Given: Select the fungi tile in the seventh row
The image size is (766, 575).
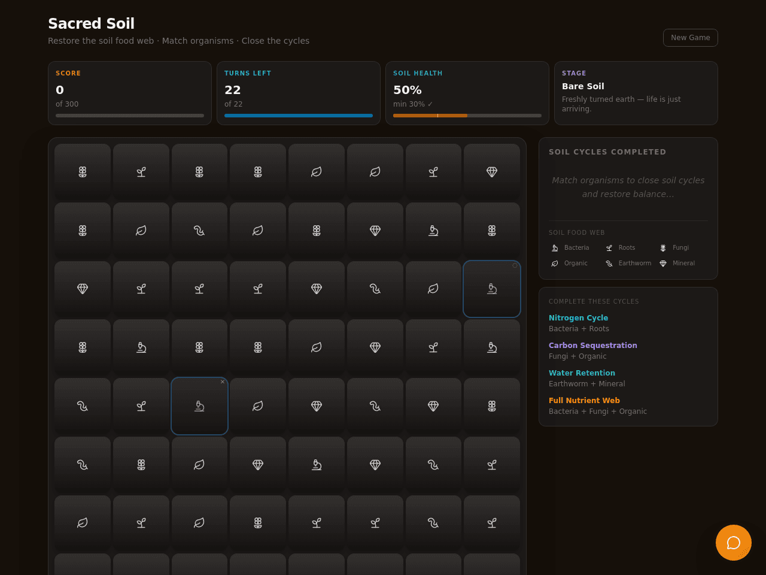Looking at the screenshot, I should [258, 523].
